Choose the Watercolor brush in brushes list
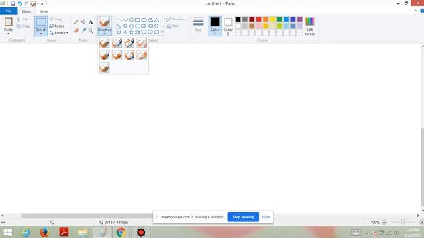This screenshot has width=424, height=238. [105, 67]
